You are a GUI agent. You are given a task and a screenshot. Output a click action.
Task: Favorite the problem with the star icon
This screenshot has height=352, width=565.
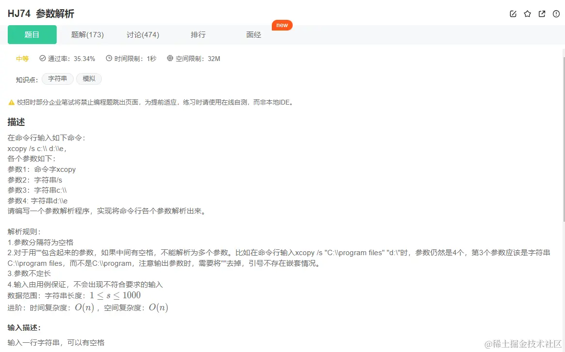click(528, 14)
